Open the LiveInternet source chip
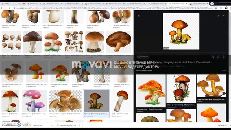This screenshot has width=231, height=130. click(143, 57)
